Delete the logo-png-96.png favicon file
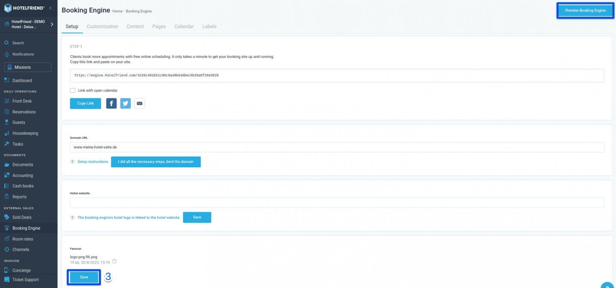Viewport: 616px width, 288px height. click(114, 261)
